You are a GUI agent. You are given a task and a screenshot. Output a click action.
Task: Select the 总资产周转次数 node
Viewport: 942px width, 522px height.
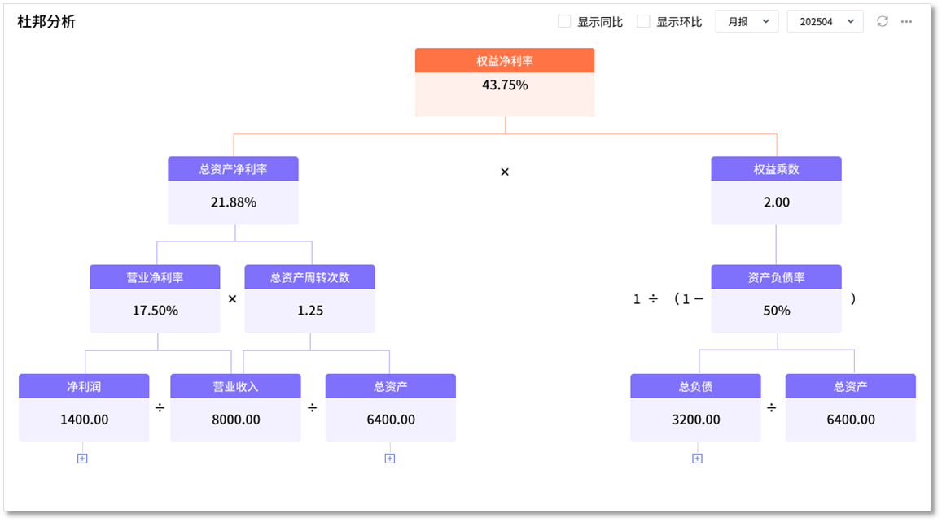[x=310, y=298]
